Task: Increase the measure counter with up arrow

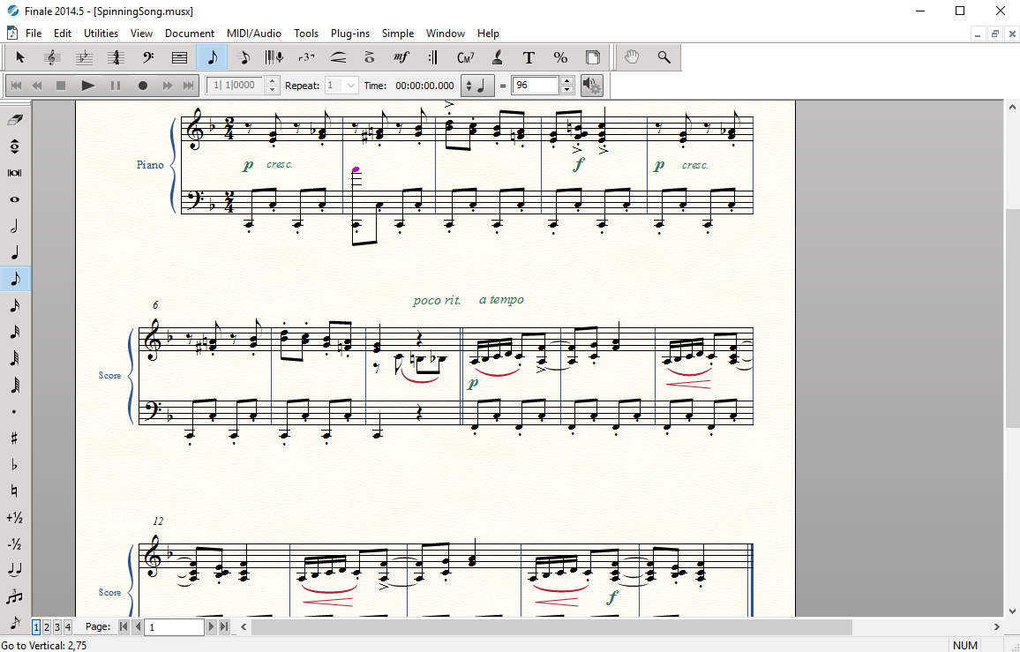Action: [274, 80]
